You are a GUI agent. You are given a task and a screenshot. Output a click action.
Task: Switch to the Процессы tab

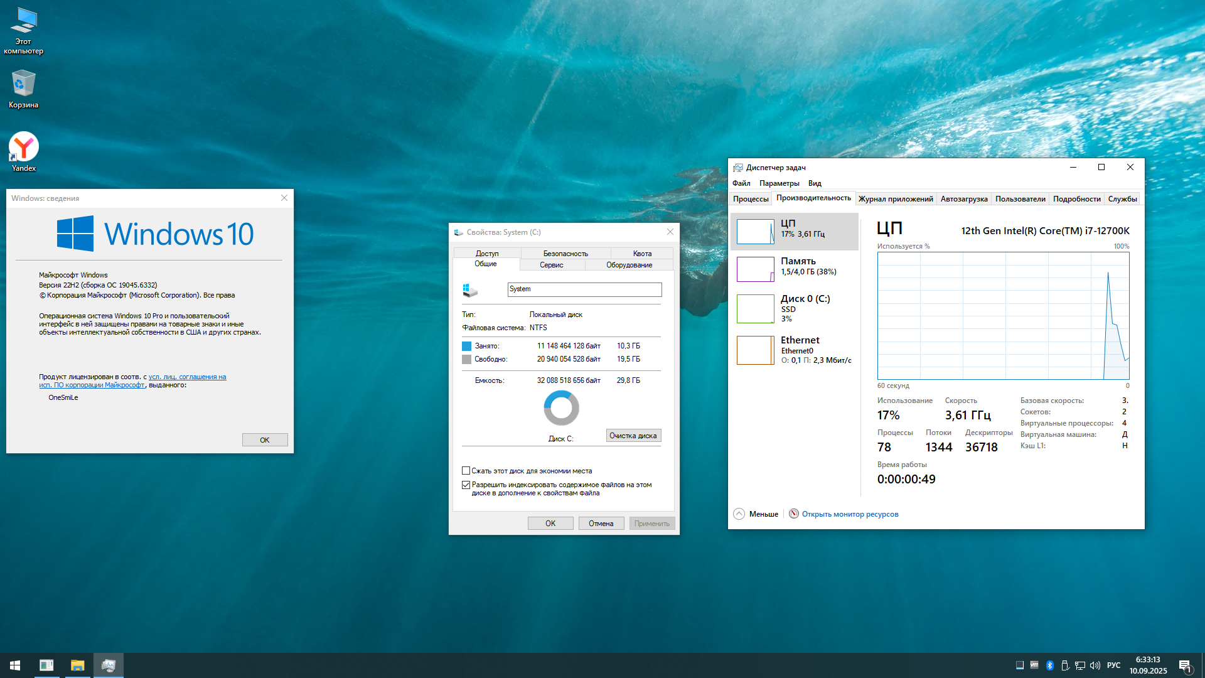point(751,199)
